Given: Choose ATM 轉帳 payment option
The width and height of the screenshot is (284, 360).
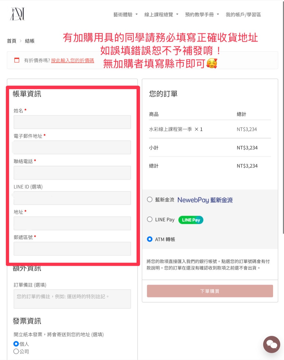Looking at the screenshot, I should click(150, 239).
